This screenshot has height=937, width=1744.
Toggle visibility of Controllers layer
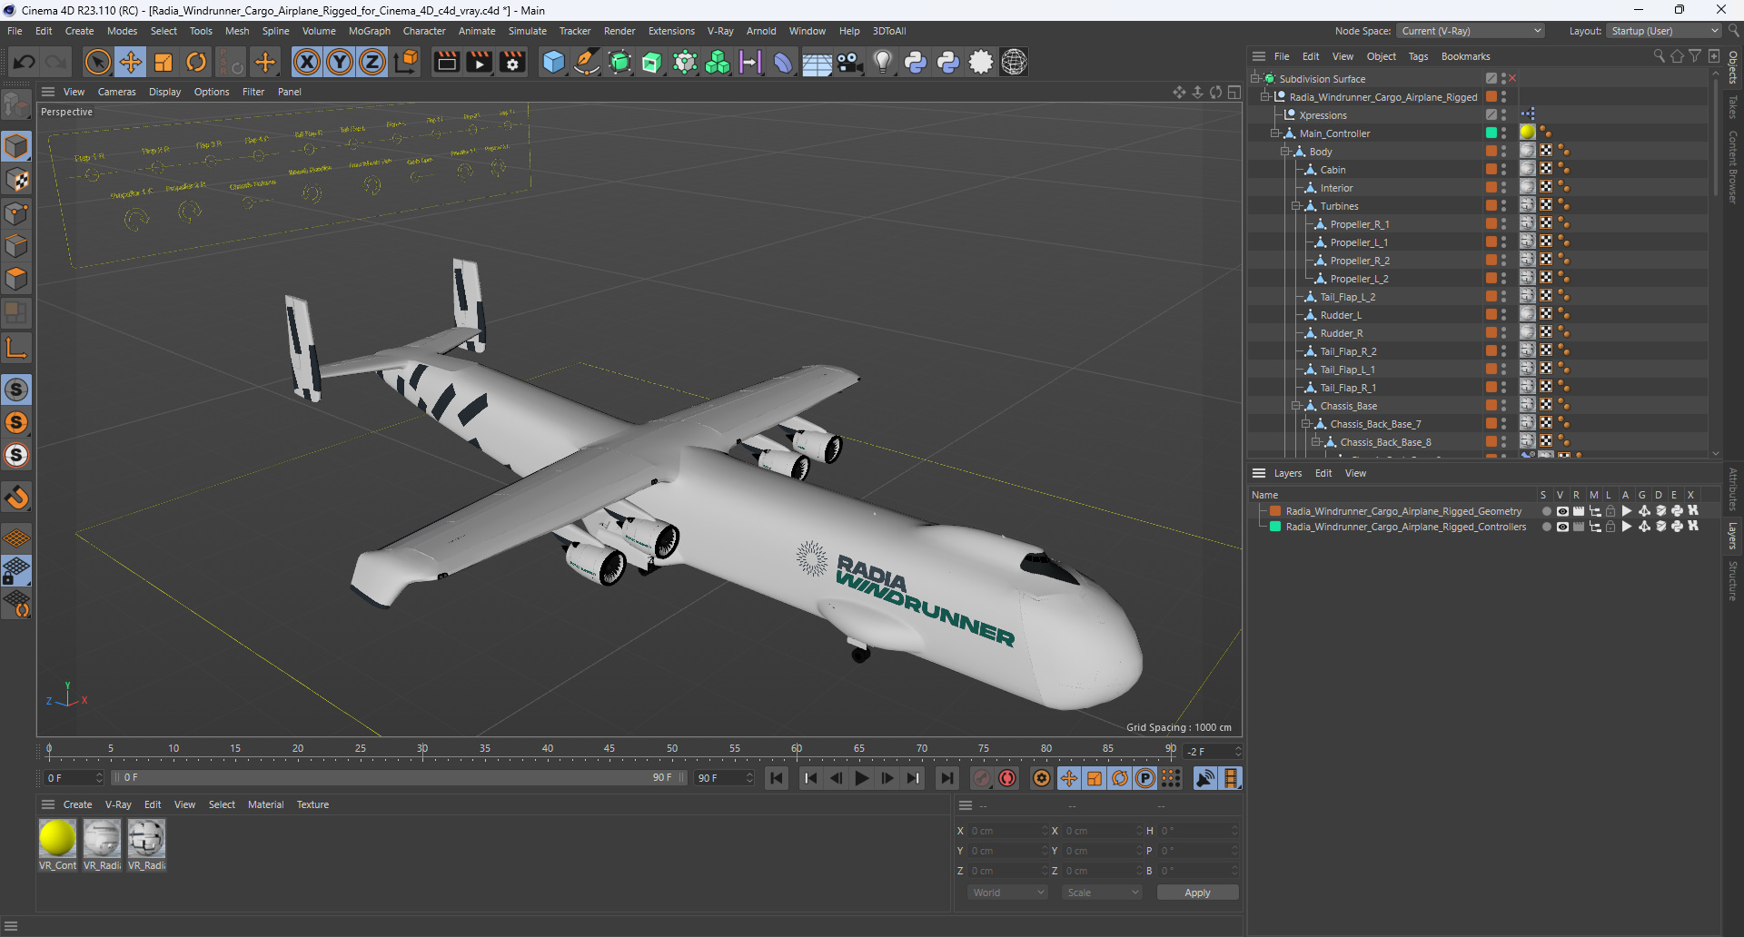1562,527
